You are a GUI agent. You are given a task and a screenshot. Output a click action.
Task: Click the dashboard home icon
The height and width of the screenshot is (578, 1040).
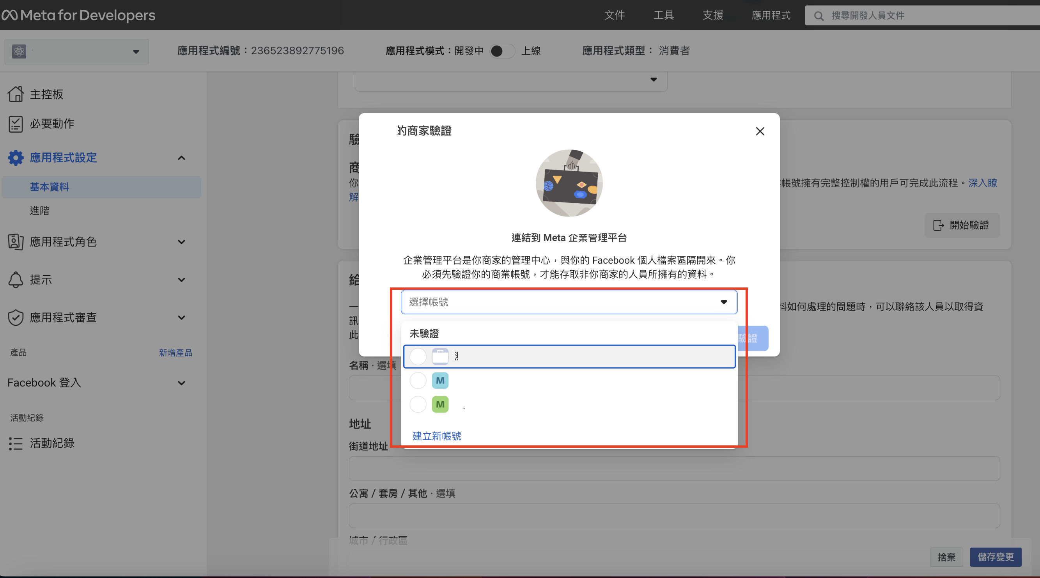15,94
